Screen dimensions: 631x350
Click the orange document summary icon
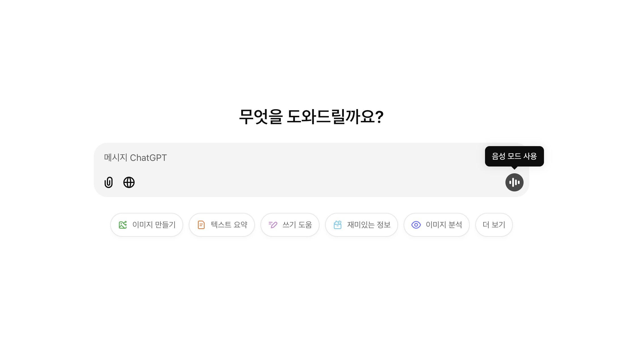tap(200, 225)
